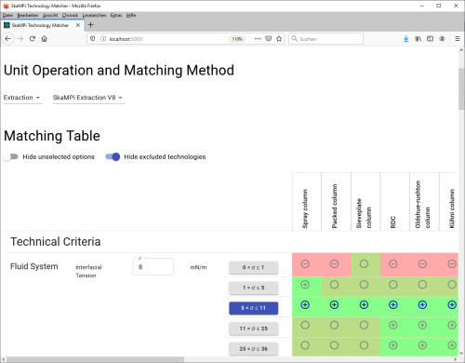Open a new browser tab

(x=90, y=25)
